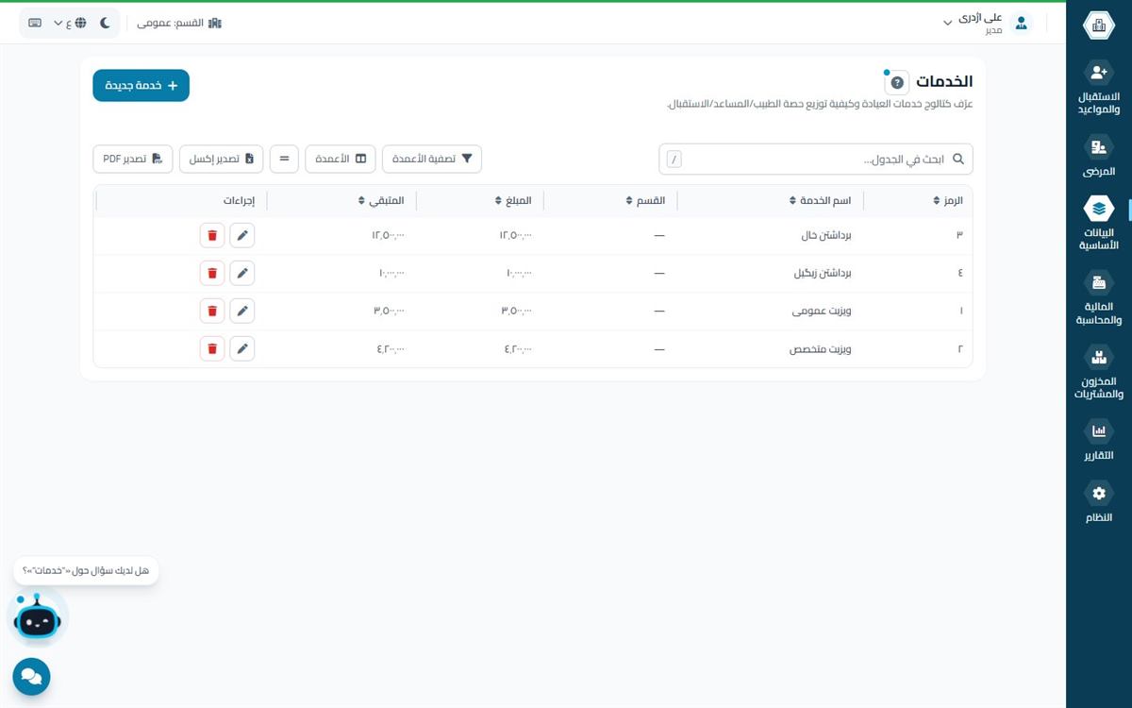Open the Columns visibility button
This screenshot has width=1132, height=708.
point(341,159)
